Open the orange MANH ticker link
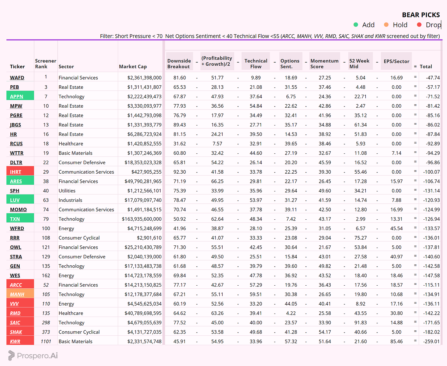Viewport: 447px width, 366px height. click(17, 294)
